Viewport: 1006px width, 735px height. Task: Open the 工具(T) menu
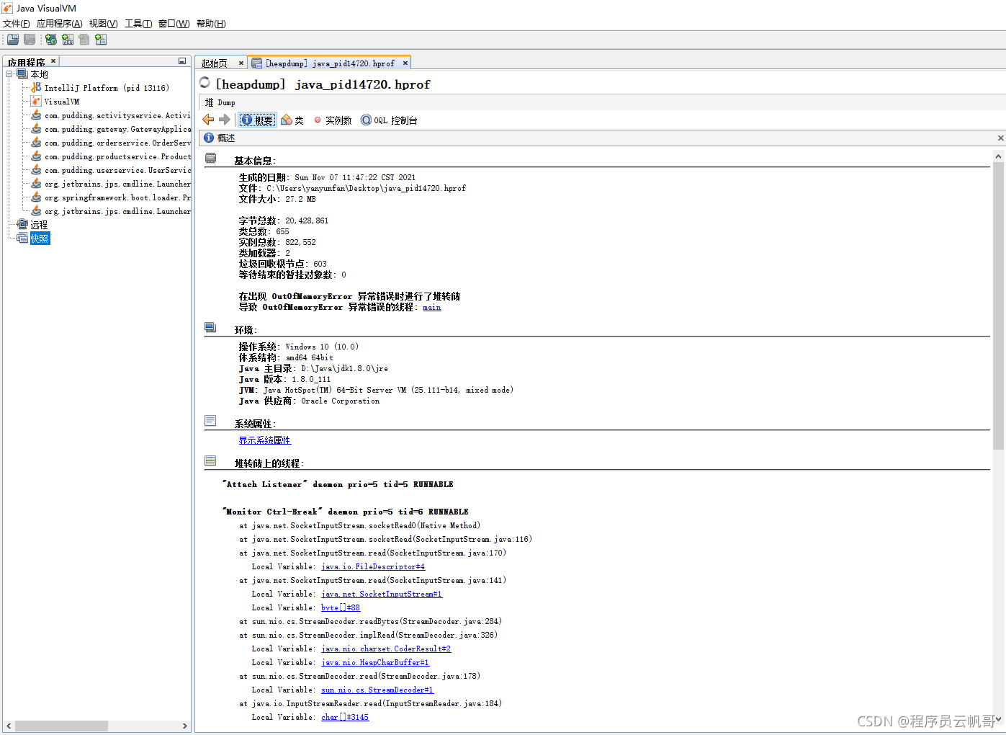[x=138, y=24]
